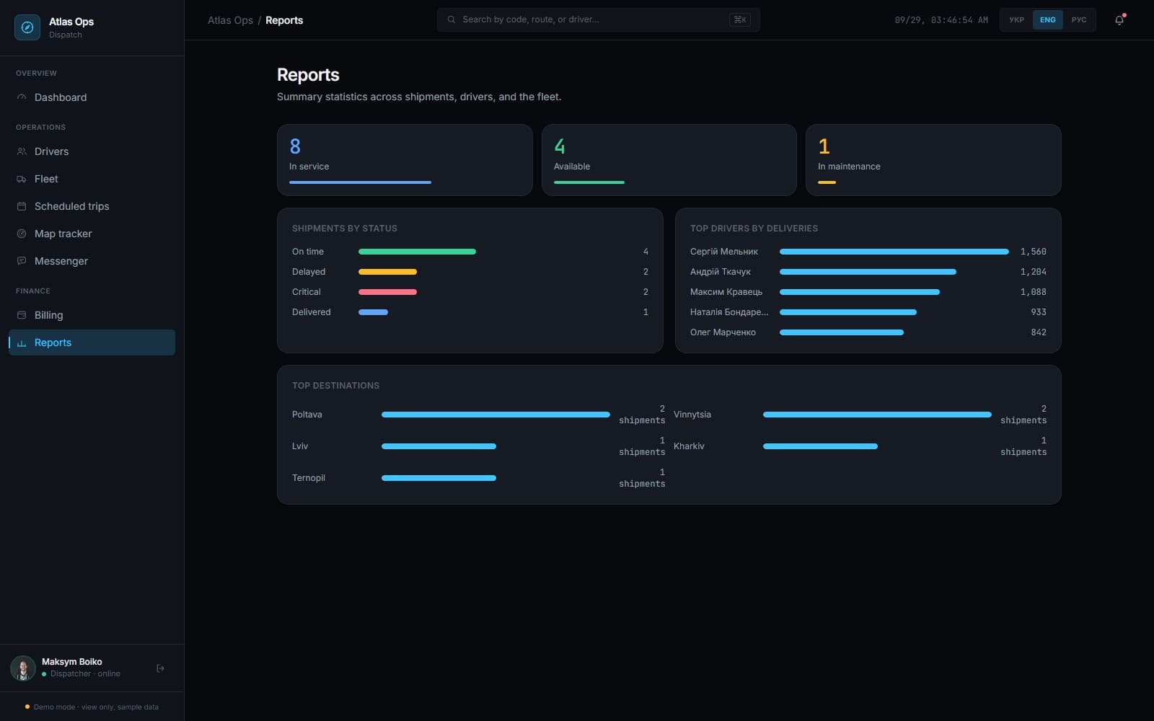Click driver name Олег Марченко

coord(723,332)
